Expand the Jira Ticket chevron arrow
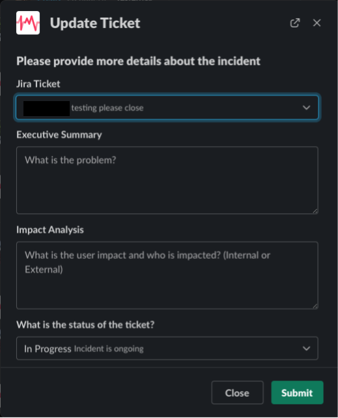Image resolution: width=338 pixels, height=418 pixels. coord(307,108)
